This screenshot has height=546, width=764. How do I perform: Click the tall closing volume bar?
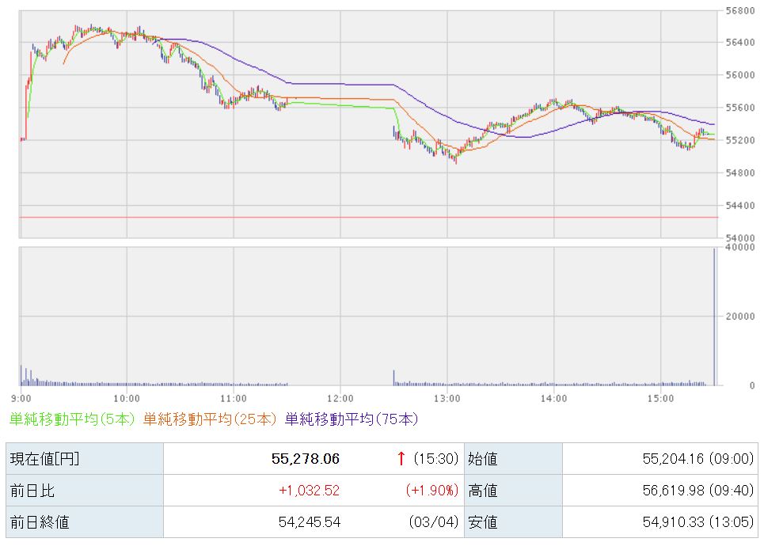pyautogui.click(x=714, y=317)
